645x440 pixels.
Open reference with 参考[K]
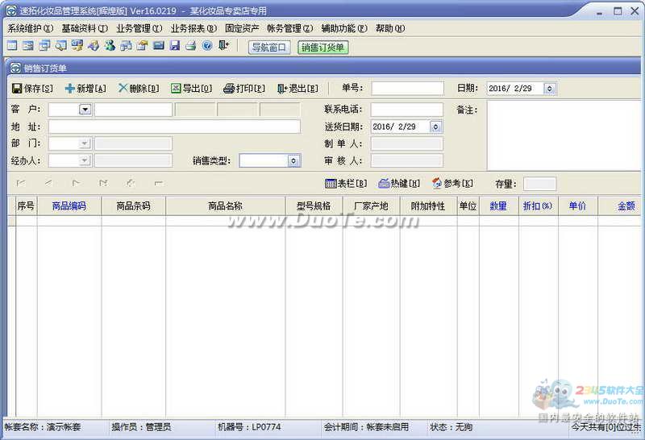pyautogui.click(x=452, y=184)
